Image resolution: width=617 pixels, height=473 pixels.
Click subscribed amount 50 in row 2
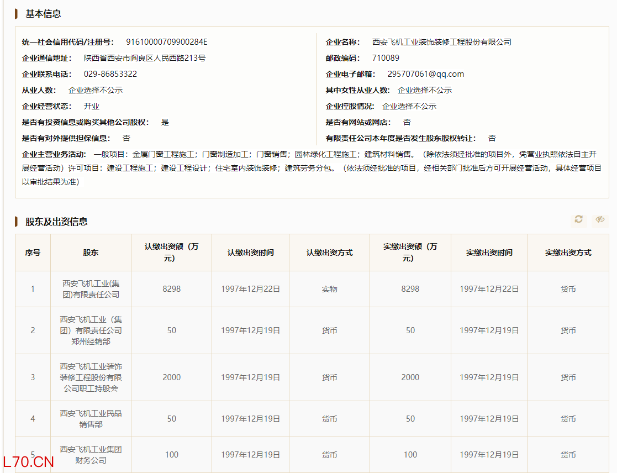(172, 330)
